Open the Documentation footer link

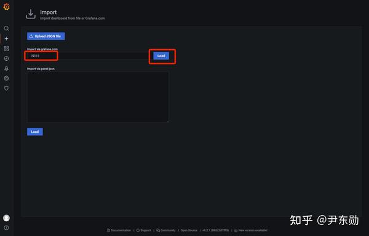[119, 230]
